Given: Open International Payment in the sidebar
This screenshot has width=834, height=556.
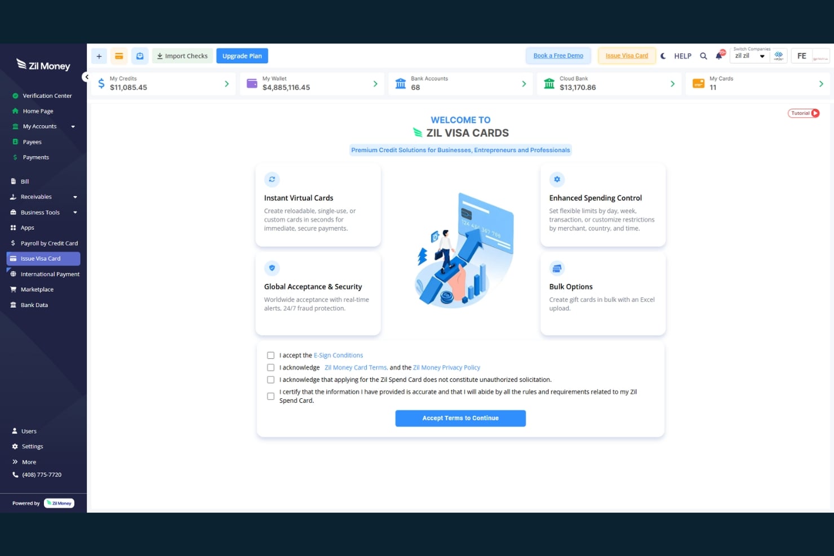Looking at the screenshot, I should [x=50, y=274].
